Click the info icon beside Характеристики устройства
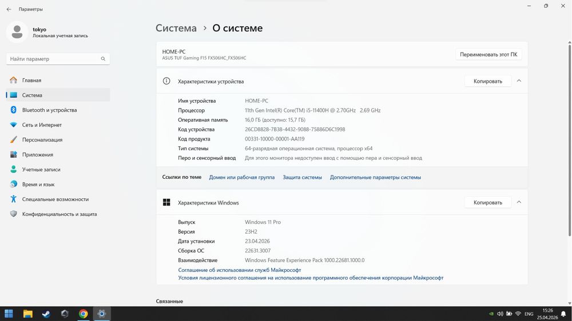This screenshot has width=572, height=321. point(166,81)
